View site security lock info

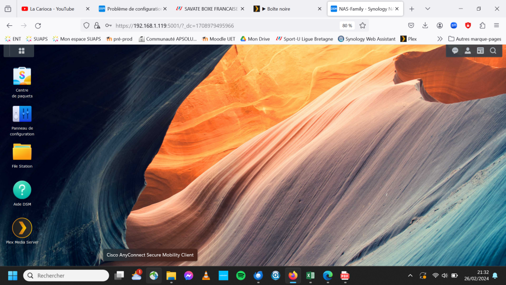tap(97, 25)
